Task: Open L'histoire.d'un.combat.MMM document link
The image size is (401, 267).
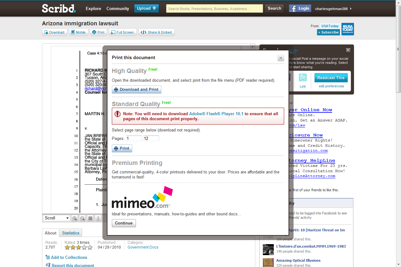Action: pos(311,246)
